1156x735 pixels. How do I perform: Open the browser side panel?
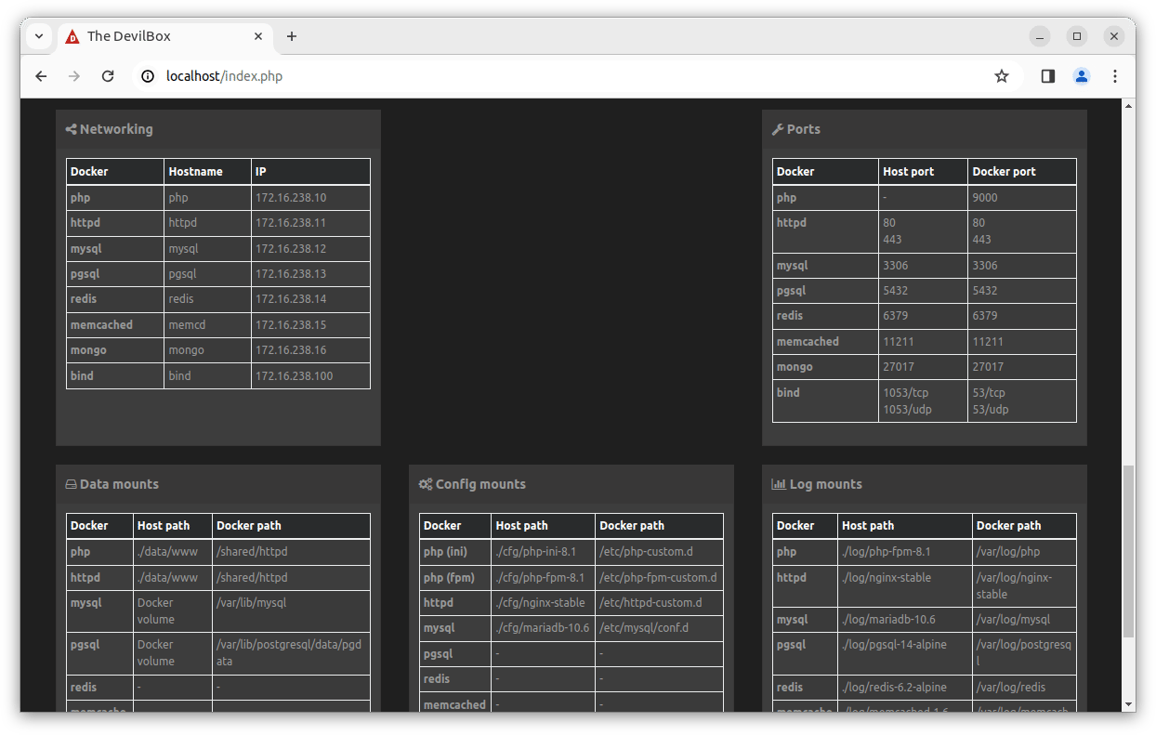[x=1047, y=76]
